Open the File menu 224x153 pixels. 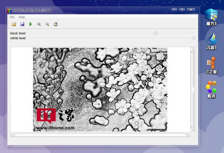(12, 17)
